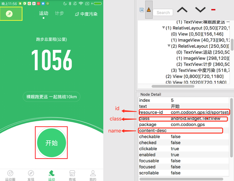Tap the 跑步总里程(公里) label
The height and width of the screenshot is (181, 234).
coord(52,39)
